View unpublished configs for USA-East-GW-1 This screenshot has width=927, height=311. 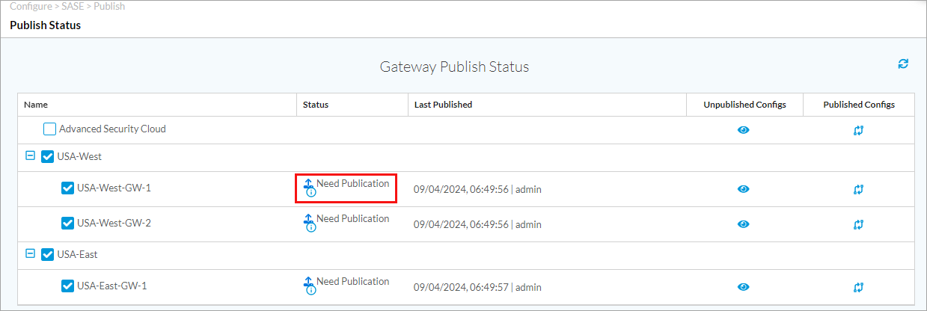[743, 287]
